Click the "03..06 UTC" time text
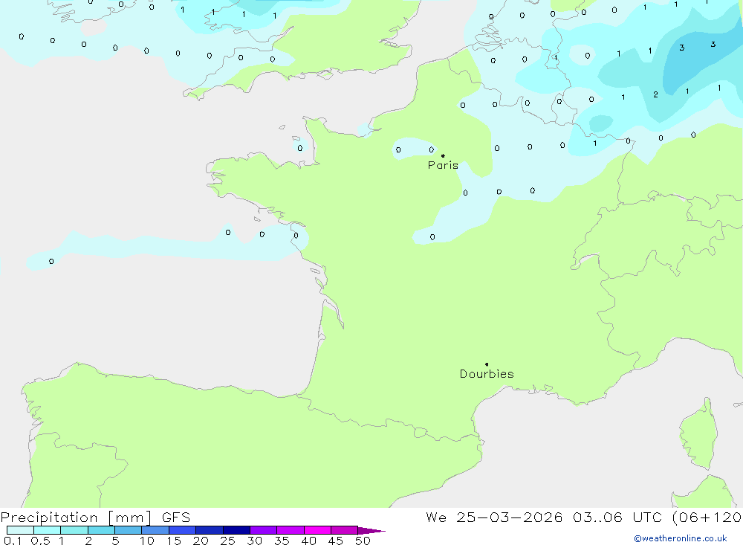Viewport: 743px width, 545px height. [617, 517]
